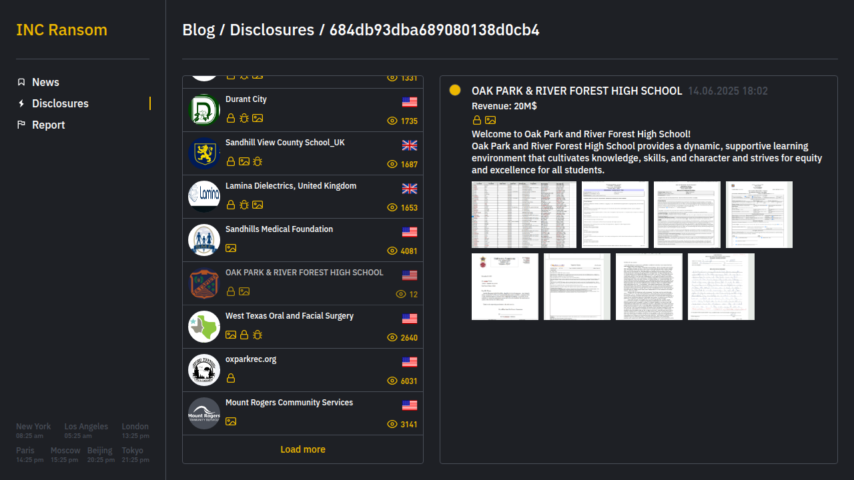Click the image icon under Sandhills Medical Foundation

[x=231, y=248]
